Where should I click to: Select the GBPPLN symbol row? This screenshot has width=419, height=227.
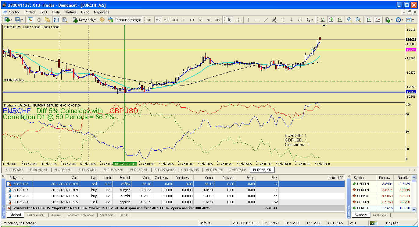coord(381,196)
